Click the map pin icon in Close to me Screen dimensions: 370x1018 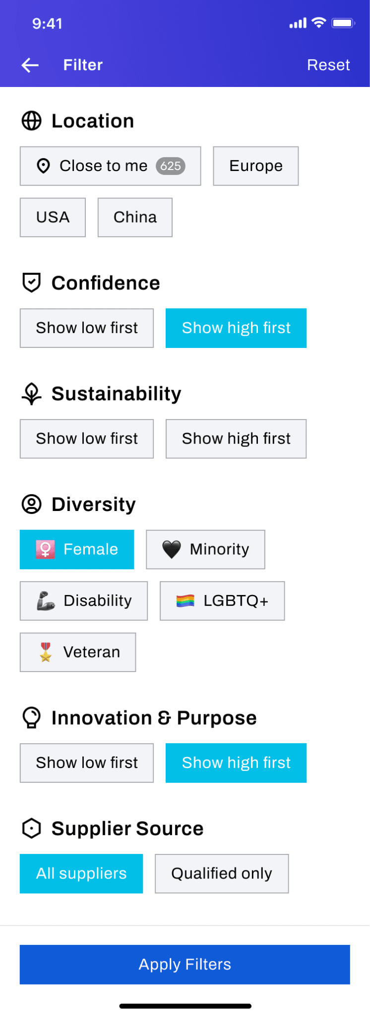(44, 166)
